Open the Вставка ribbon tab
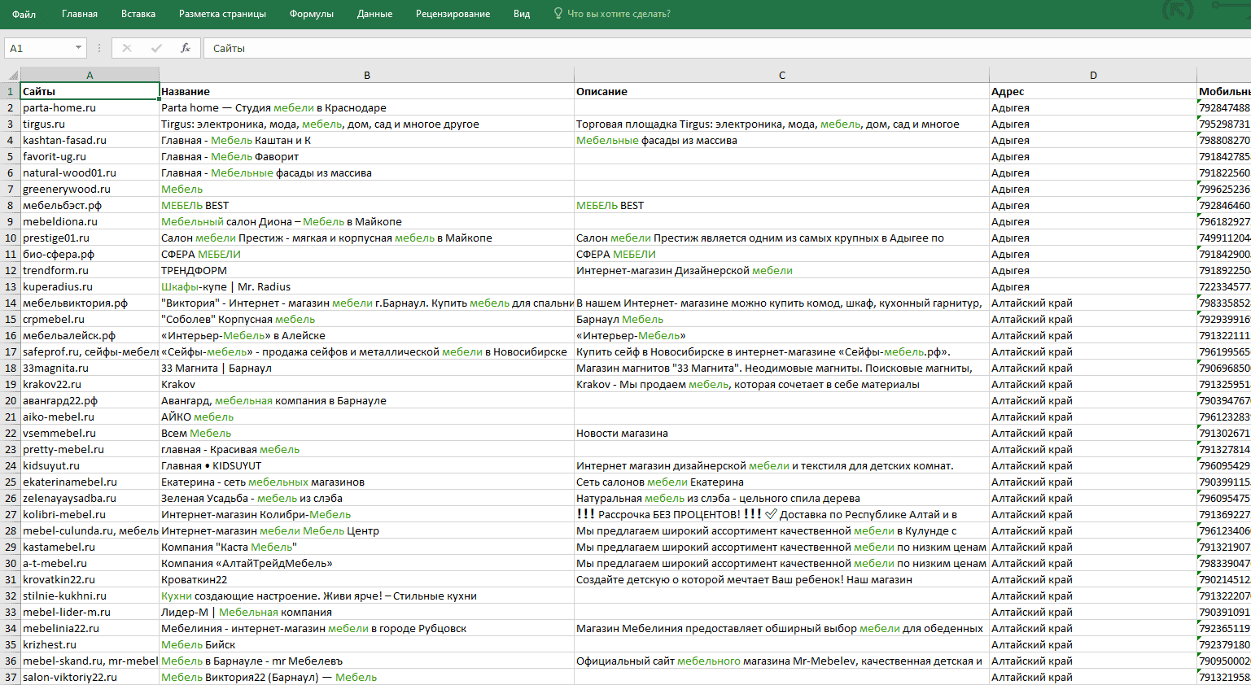Screen dimensions: 1251x685 tap(138, 14)
